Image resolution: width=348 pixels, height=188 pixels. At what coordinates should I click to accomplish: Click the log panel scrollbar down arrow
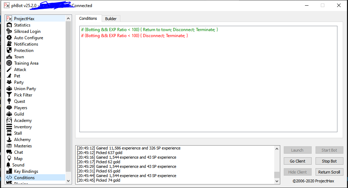(x=277, y=181)
